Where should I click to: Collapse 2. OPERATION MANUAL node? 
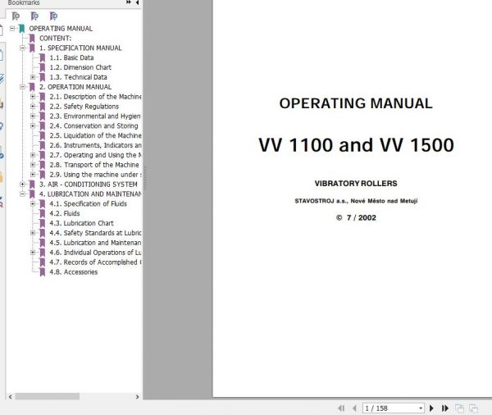pyautogui.click(x=22, y=87)
